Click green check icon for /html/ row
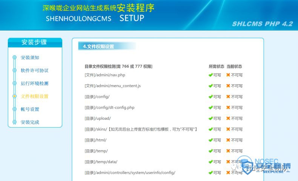The height and width of the screenshot is (181, 298). pos(210,140)
